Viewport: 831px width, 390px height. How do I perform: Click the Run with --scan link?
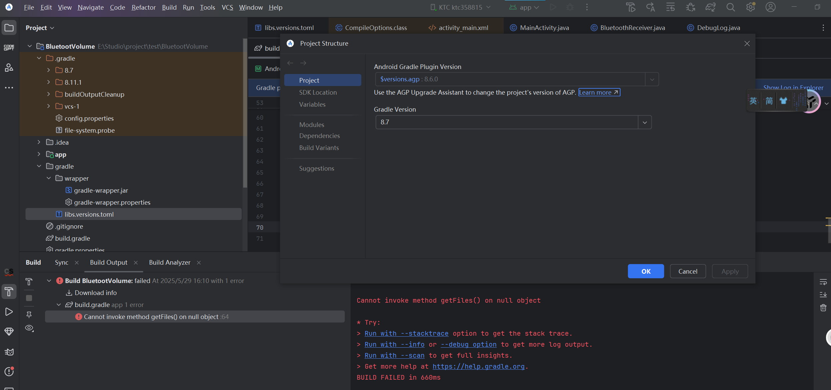click(x=394, y=356)
